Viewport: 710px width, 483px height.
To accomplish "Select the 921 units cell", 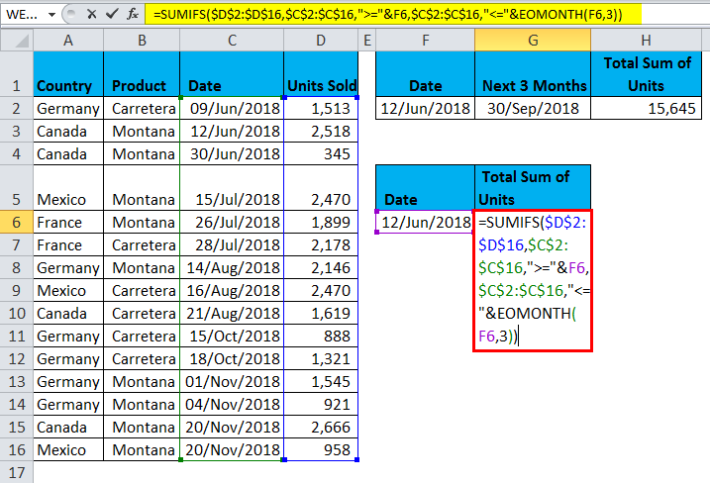I will 321,404.
